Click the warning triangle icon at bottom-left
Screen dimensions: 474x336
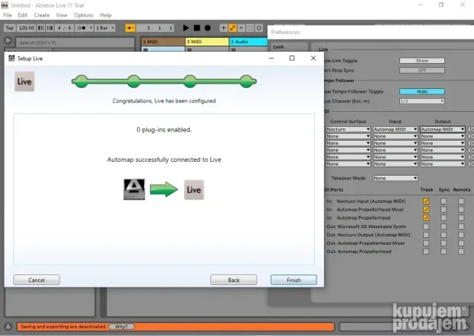click(8, 326)
